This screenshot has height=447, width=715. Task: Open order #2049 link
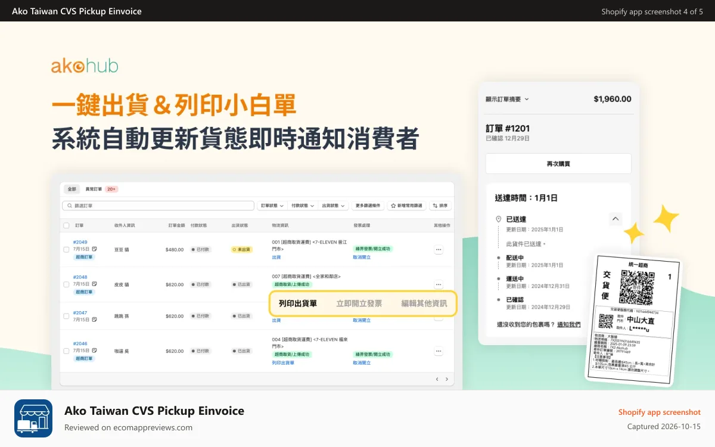coord(80,242)
